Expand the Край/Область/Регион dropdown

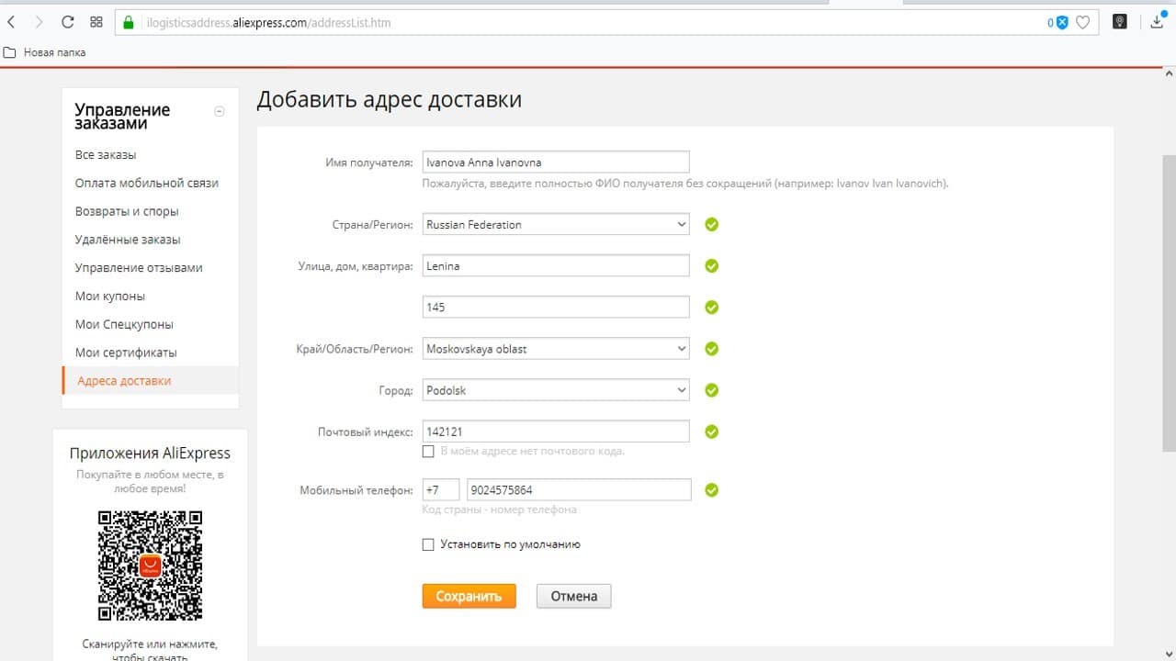pyautogui.click(x=556, y=349)
